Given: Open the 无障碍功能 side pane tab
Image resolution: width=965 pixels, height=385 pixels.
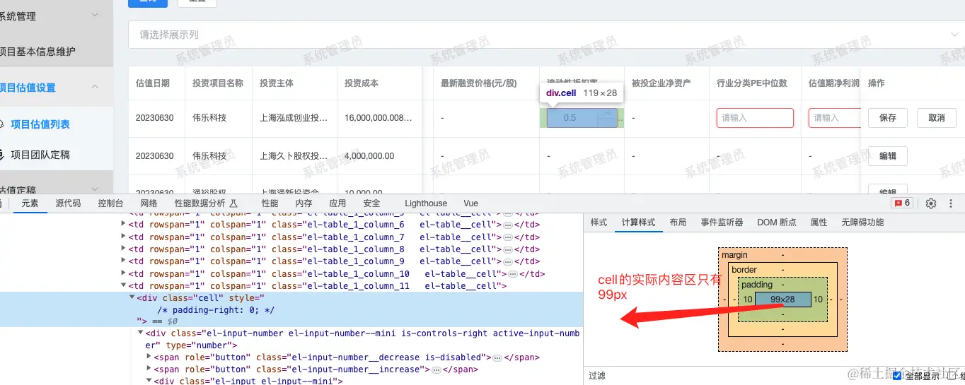Looking at the screenshot, I should [862, 223].
